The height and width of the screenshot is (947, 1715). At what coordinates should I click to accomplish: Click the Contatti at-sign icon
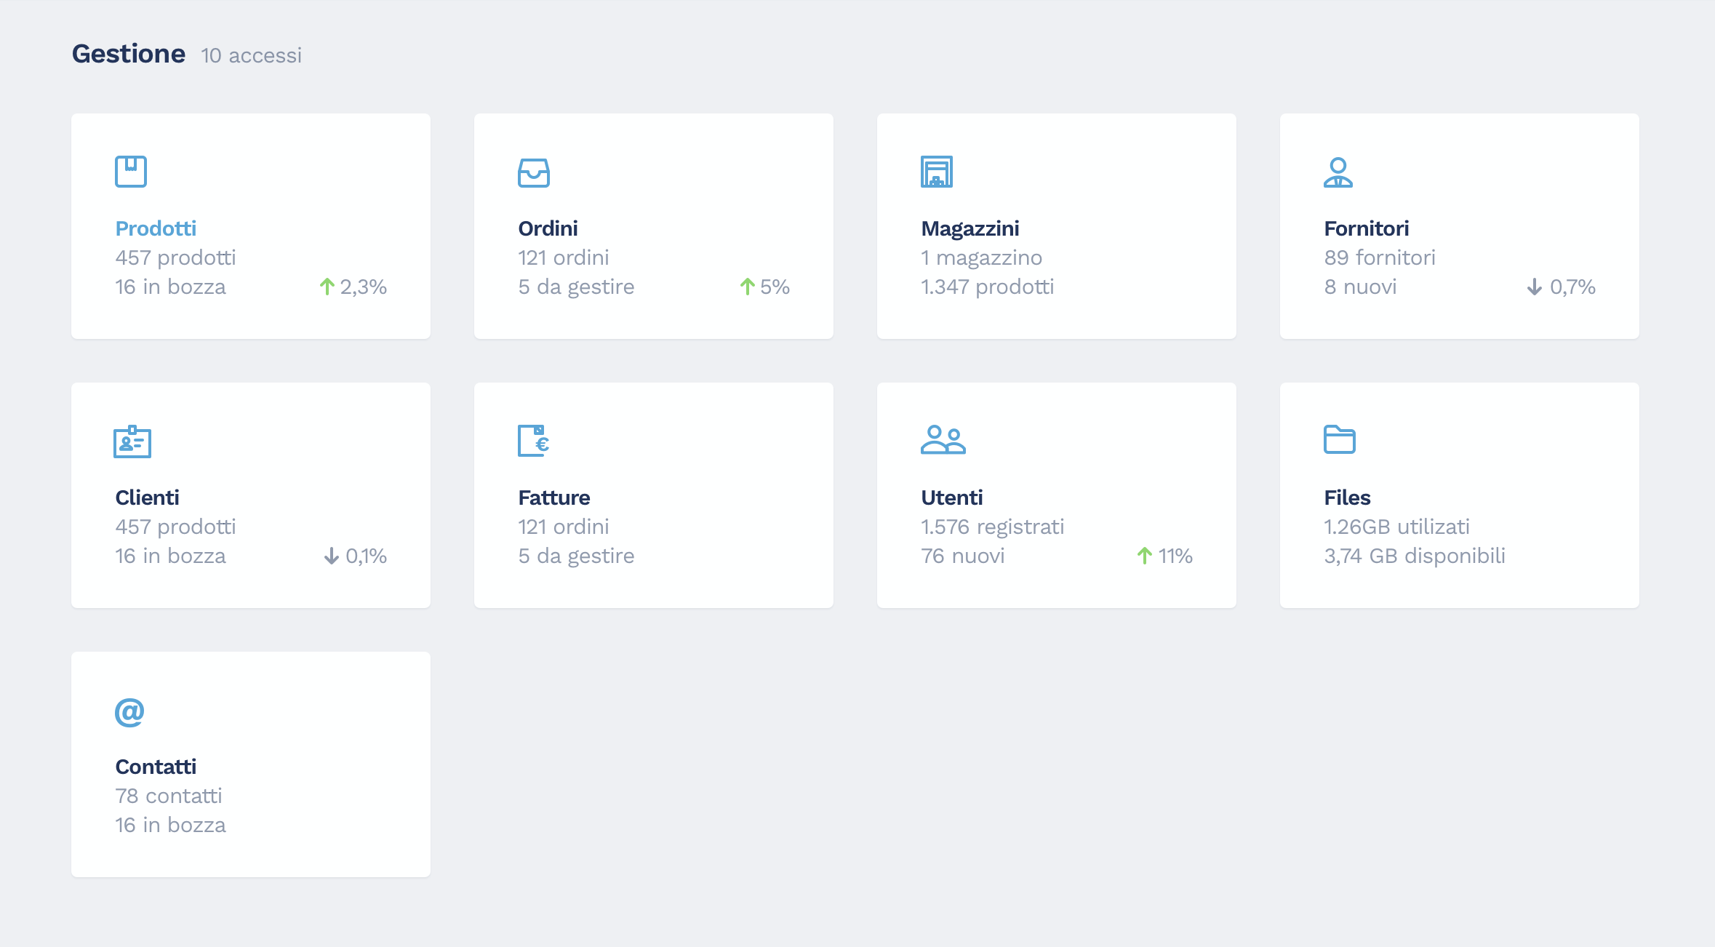(x=129, y=711)
